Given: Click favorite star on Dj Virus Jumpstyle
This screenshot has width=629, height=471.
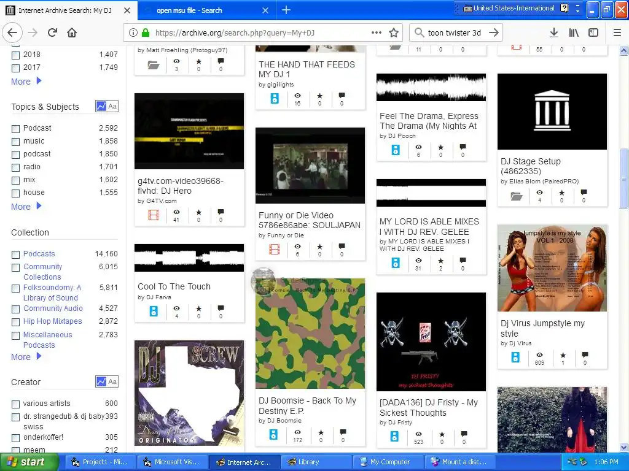Looking at the screenshot, I should tap(563, 355).
